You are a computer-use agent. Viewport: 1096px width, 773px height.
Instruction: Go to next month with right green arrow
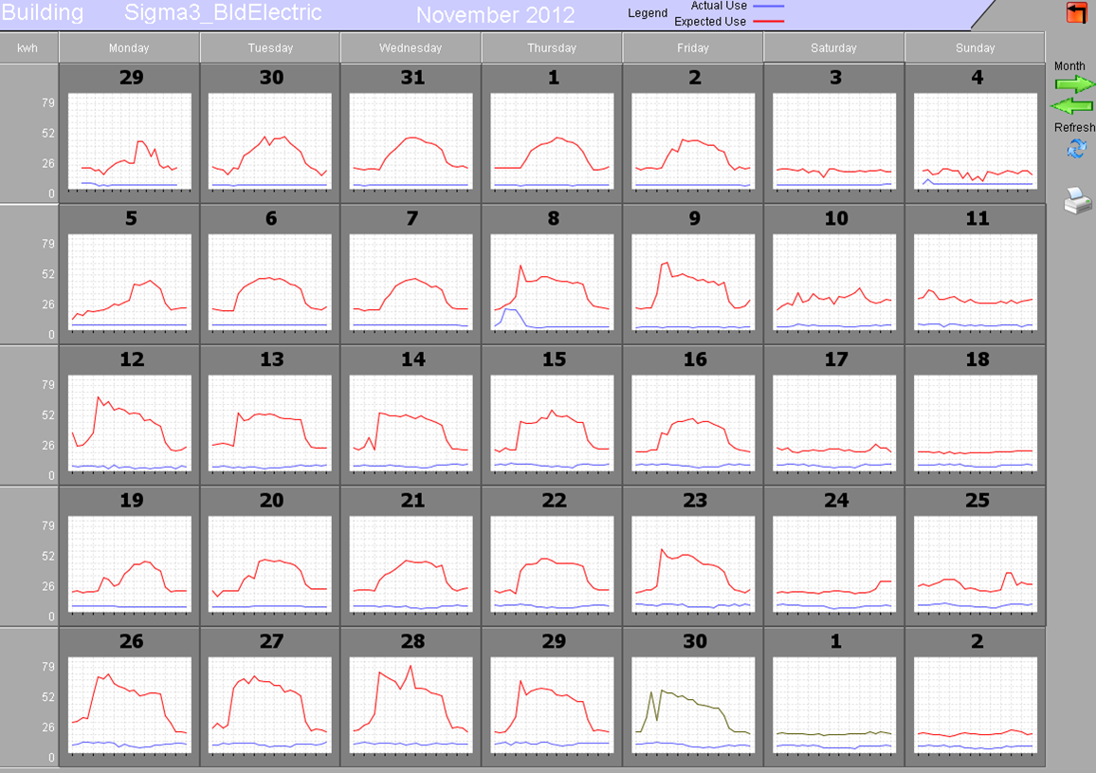(x=1074, y=84)
